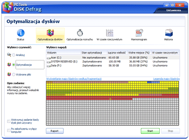Sort by Wolne miejsce (%) column header
The width and height of the screenshot is (189, 140).
(x=139, y=53)
